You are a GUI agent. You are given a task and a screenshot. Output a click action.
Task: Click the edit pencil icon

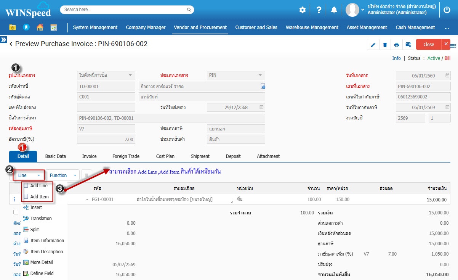click(x=373, y=45)
